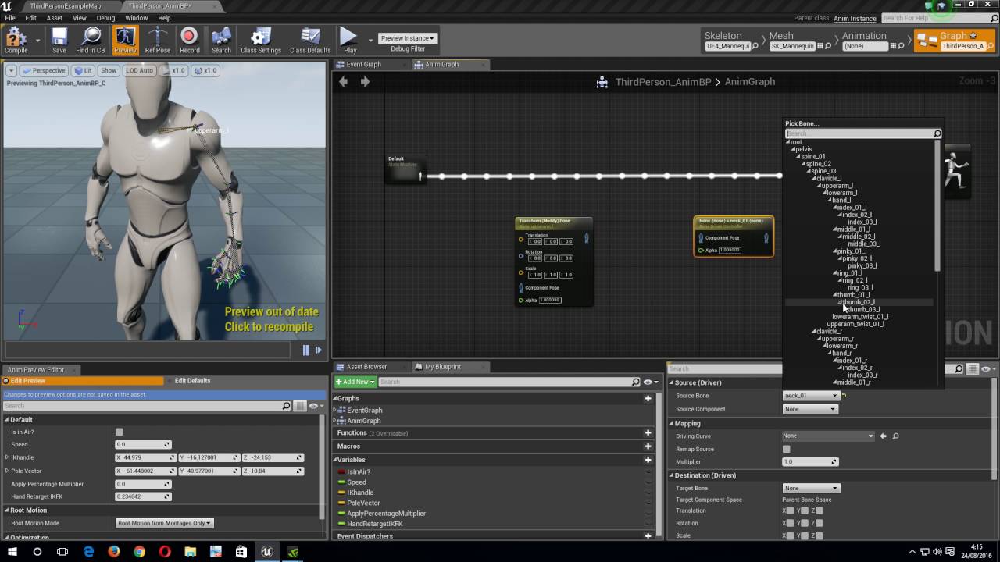Click the Ref Pose icon
Screen dimensions: 1000x562
click(x=157, y=40)
